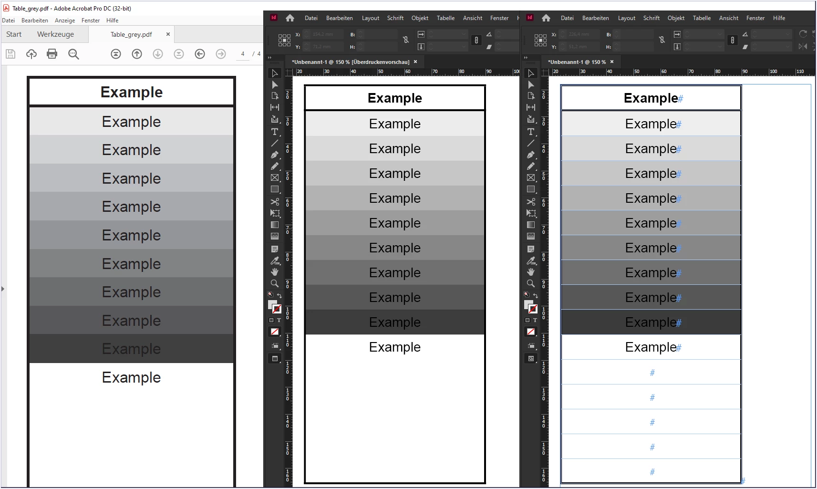The image size is (817, 489).
Task: Select the Direct Selection tool in left InDesign
Action: [x=275, y=85]
